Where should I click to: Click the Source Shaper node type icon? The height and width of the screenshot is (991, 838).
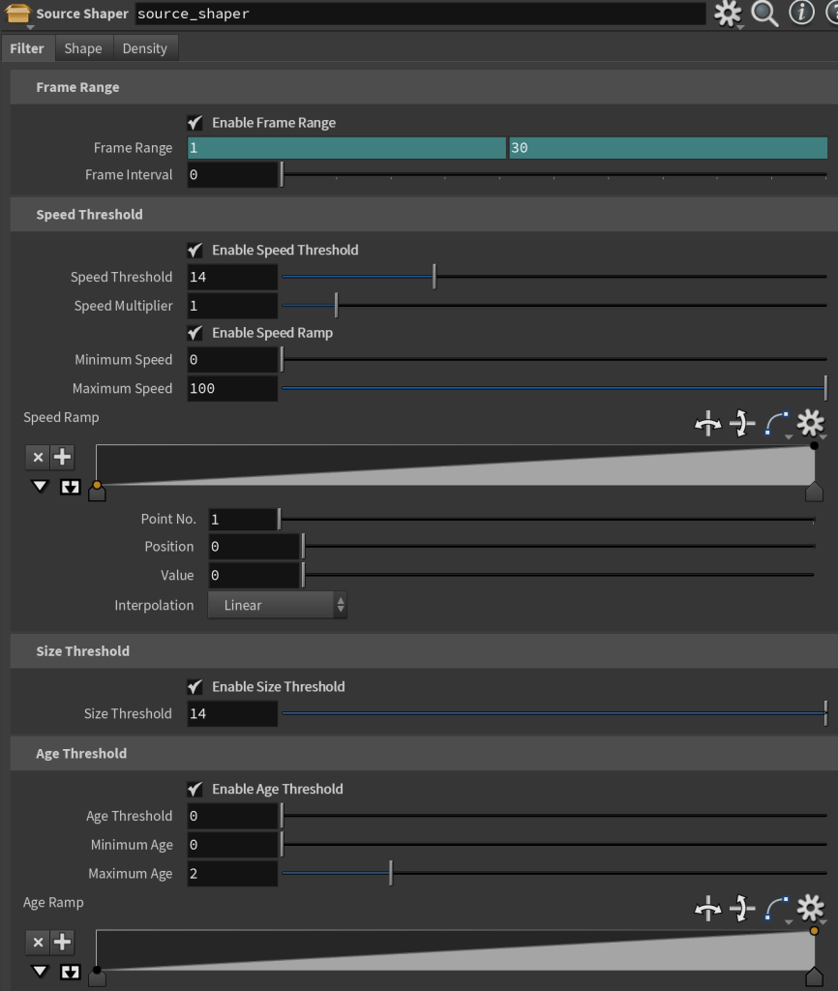17,15
